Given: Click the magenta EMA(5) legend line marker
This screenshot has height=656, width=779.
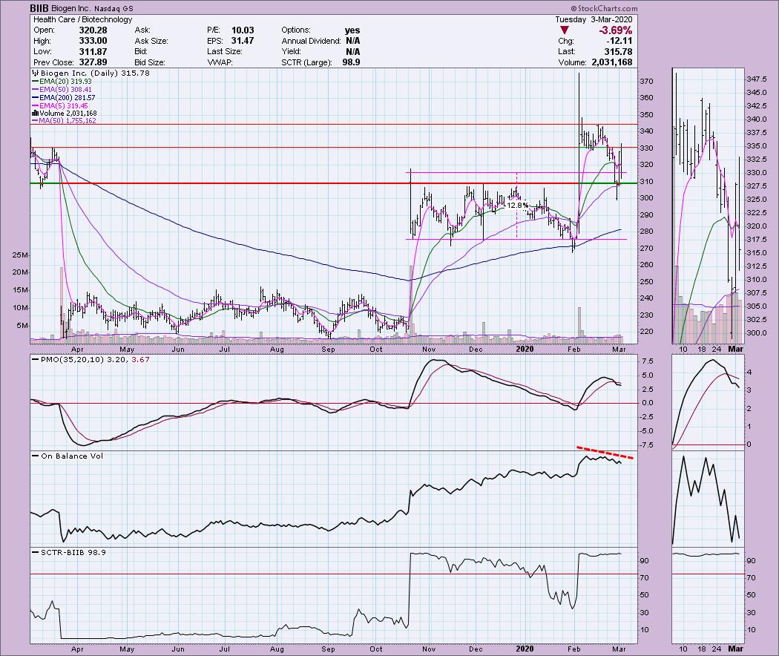Looking at the screenshot, I should [36, 106].
